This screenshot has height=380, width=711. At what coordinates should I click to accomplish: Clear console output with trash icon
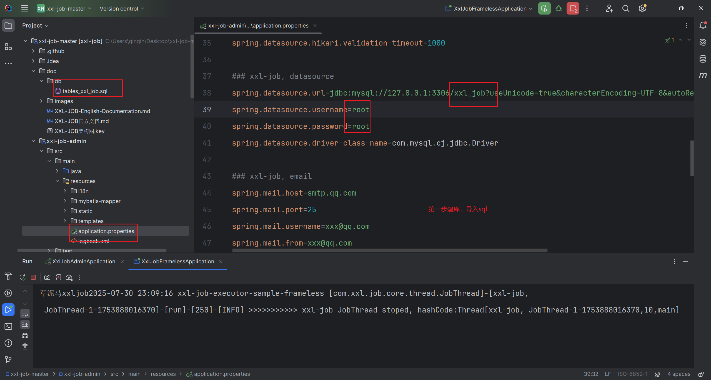pyautogui.click(x=25, y=346)
